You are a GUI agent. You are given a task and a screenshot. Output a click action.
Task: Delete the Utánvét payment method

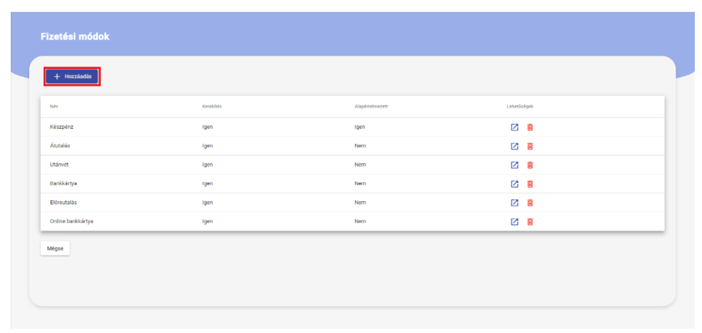click(x=530, y=165)
